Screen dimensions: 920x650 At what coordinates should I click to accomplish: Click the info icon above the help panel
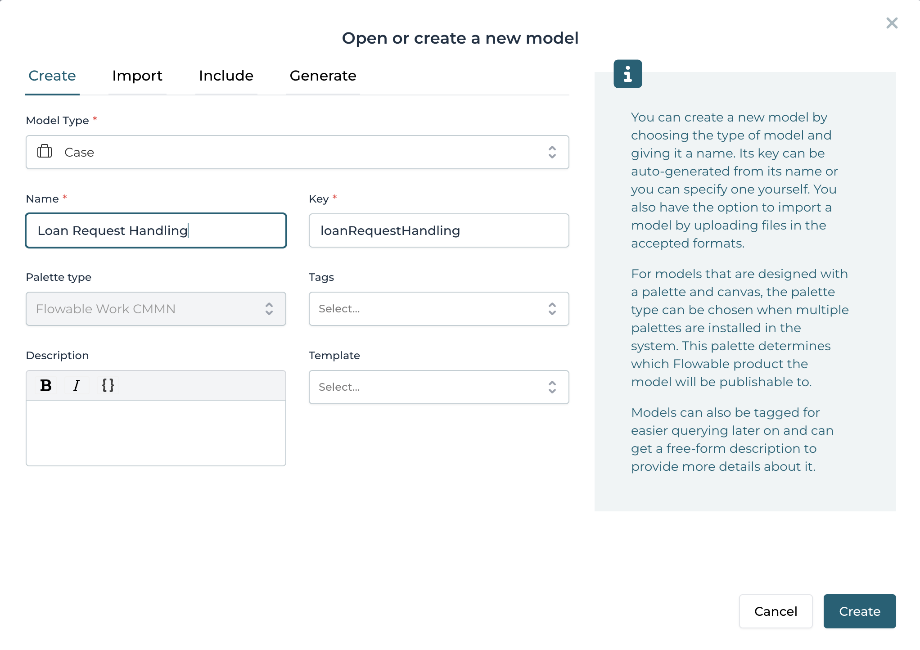(627, 74)
